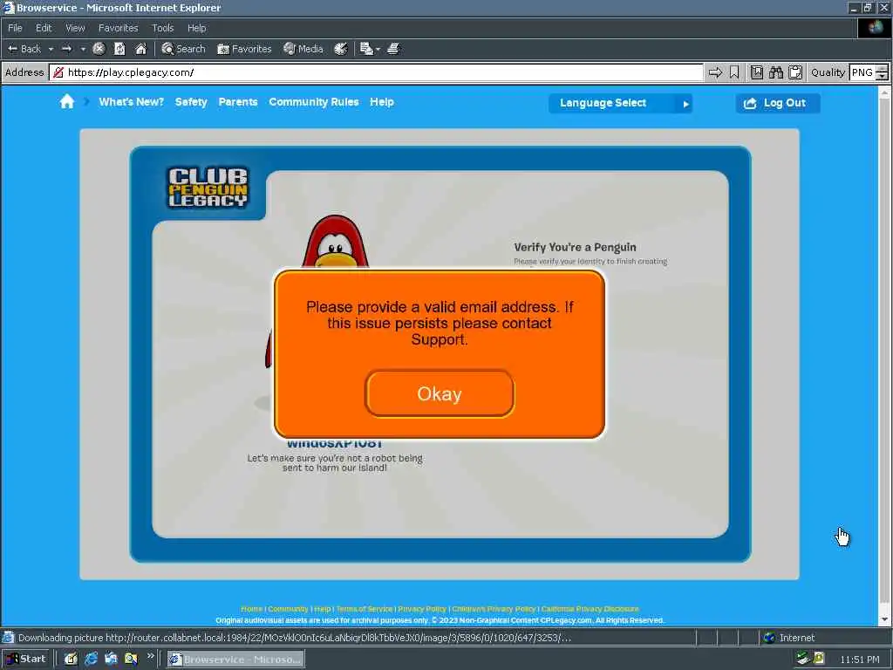Image resolution: width=893 pixels, height=670 pixels.
Task: Open the Community Rules link
Action: coord(314,102)
